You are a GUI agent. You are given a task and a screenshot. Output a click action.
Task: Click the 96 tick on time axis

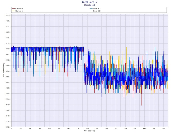(40, 128)
